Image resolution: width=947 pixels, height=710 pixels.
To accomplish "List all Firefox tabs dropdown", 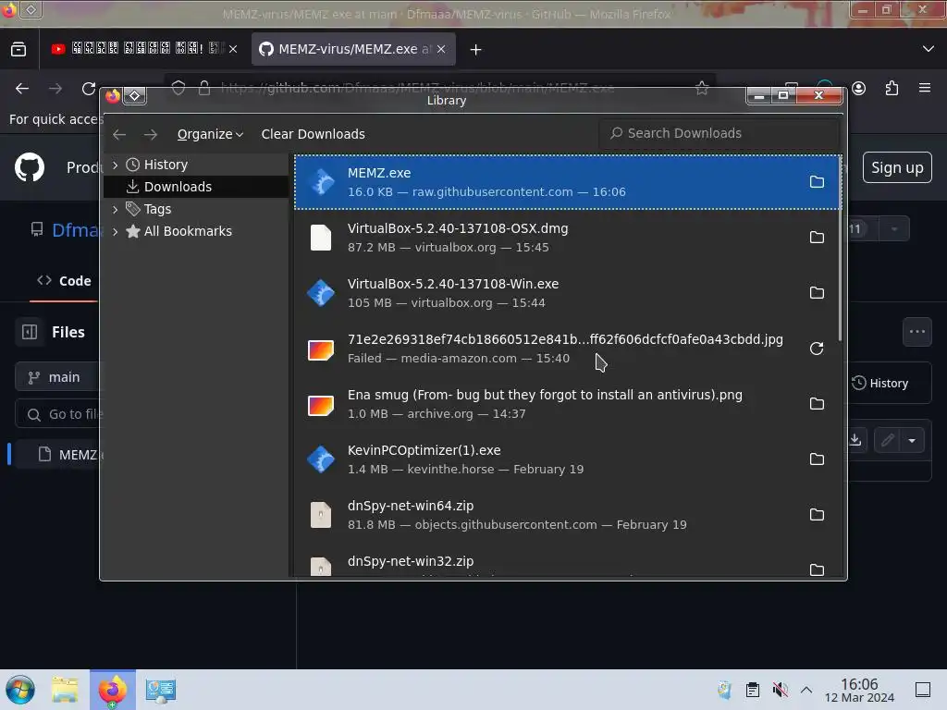I will coord(929,49).
